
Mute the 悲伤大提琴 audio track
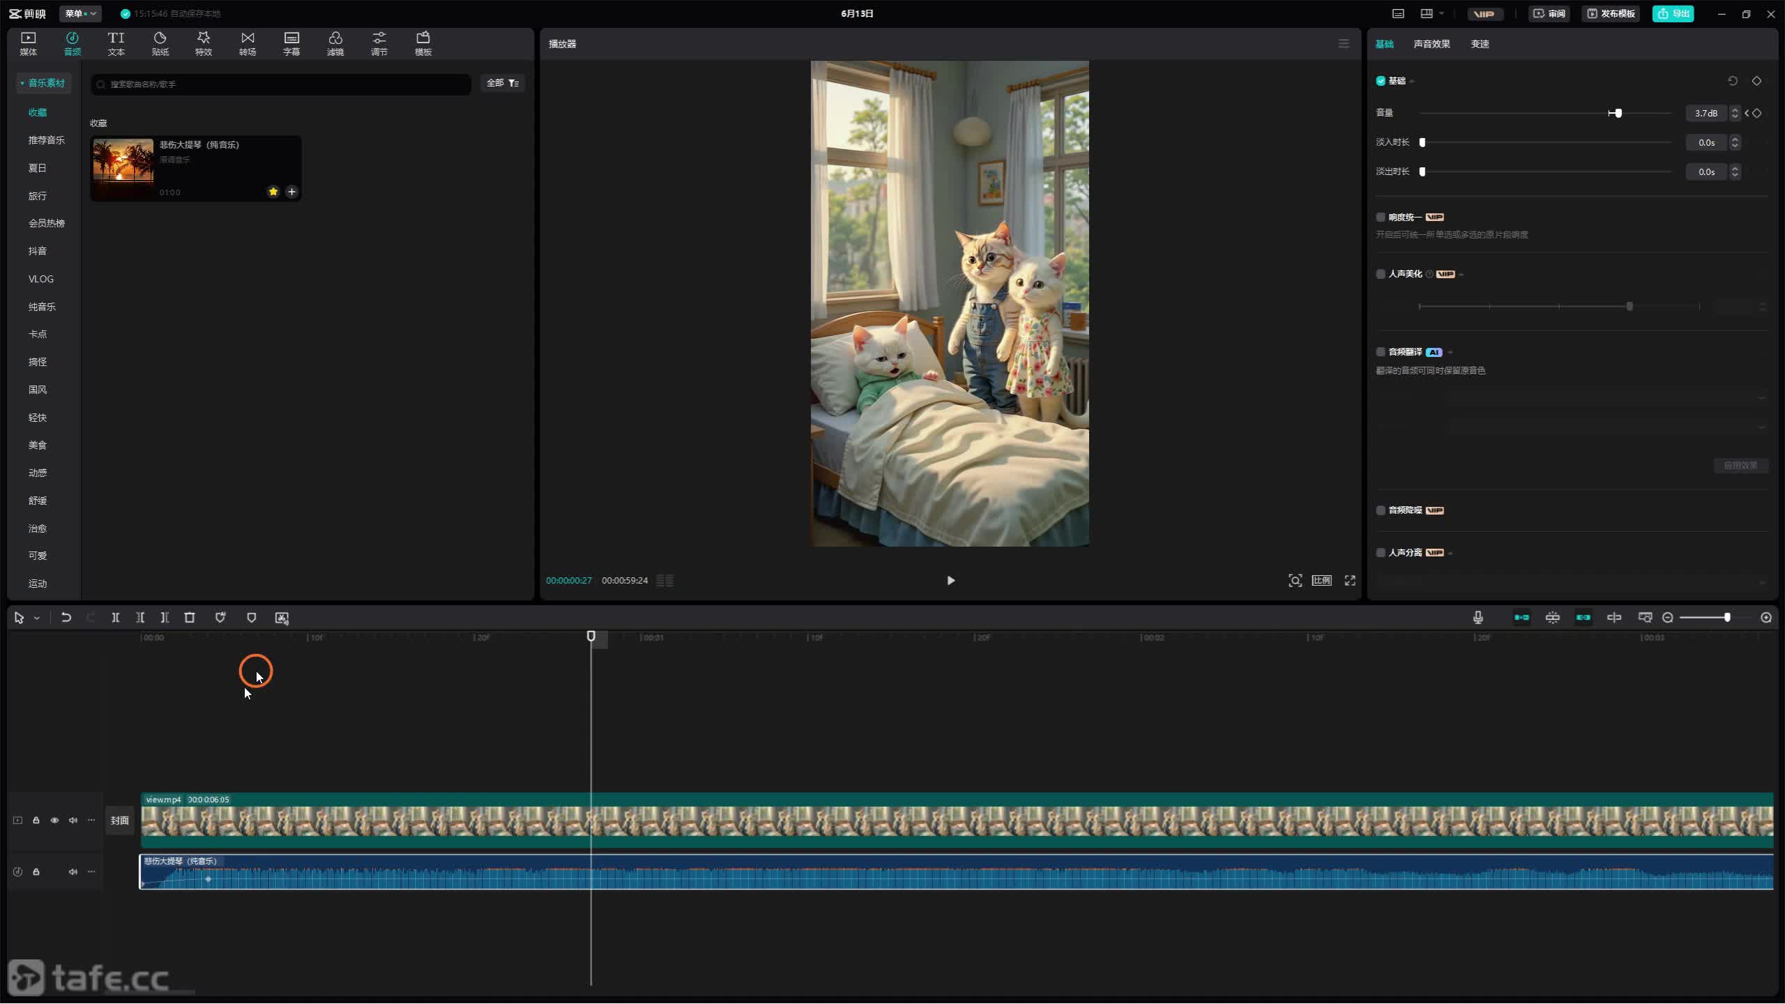(73, 872)
